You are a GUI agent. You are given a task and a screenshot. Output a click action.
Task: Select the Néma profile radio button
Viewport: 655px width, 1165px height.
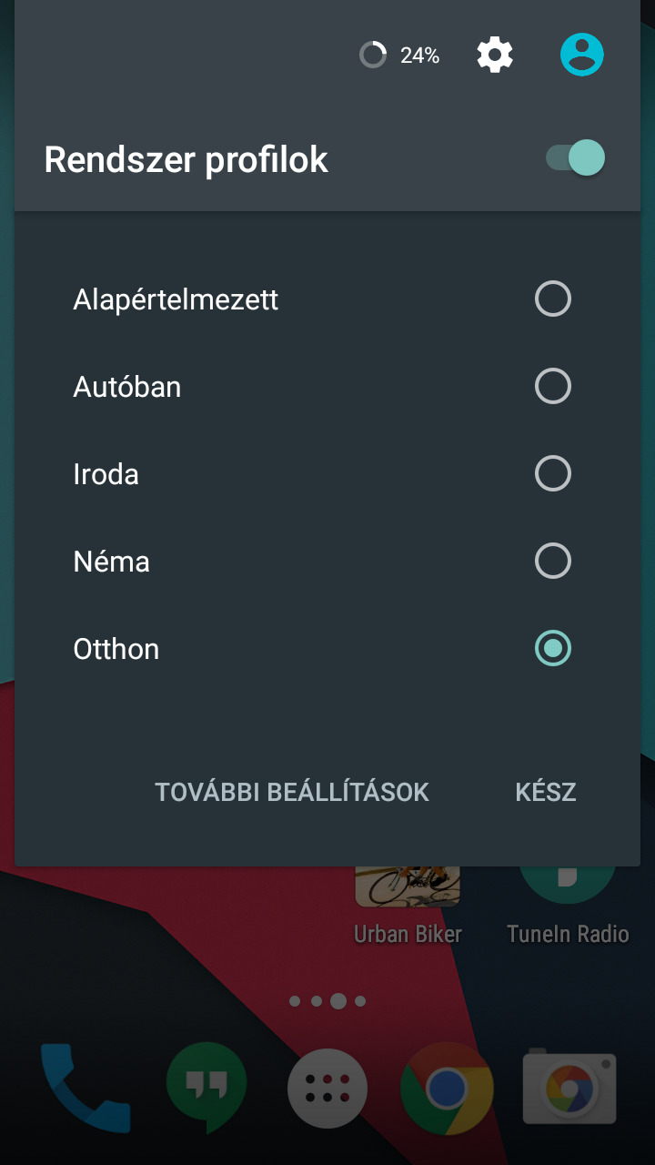pos(553,562)
